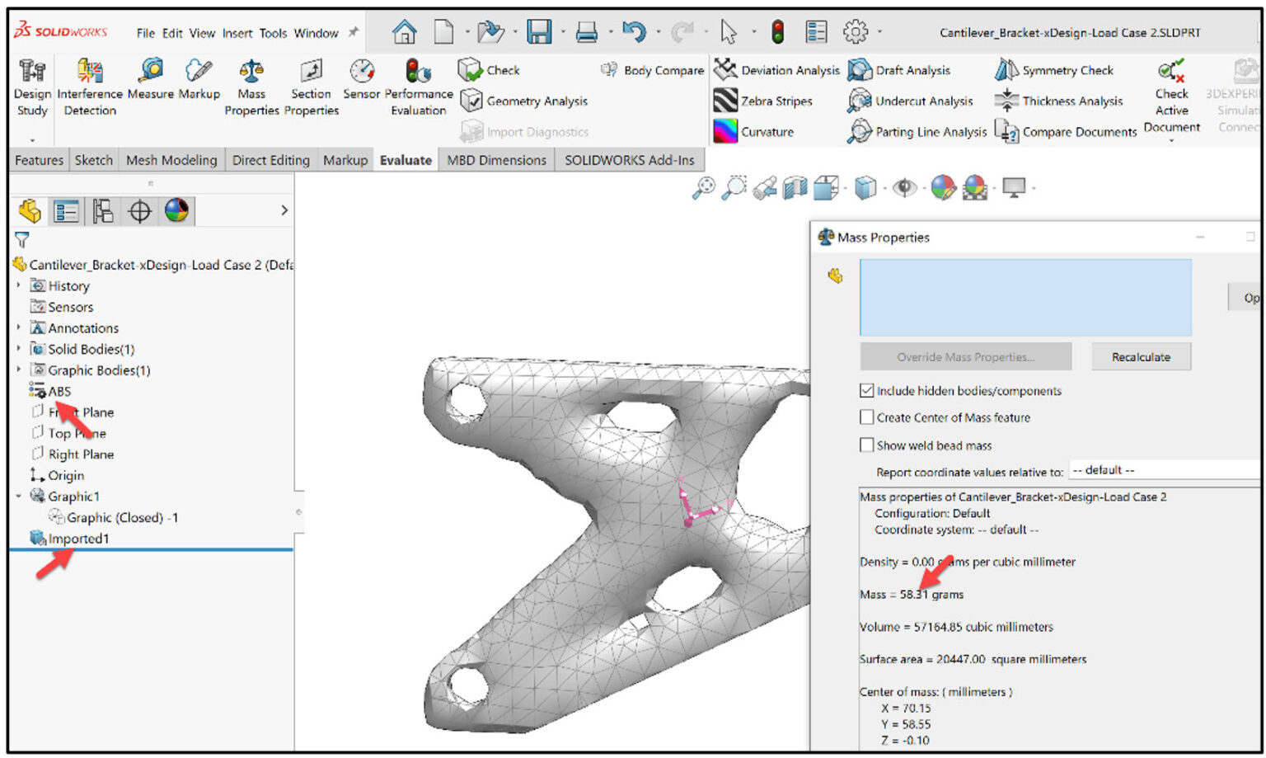1266x758 pixels.
Task: Run Symmetry Check
Action: 1055,70
